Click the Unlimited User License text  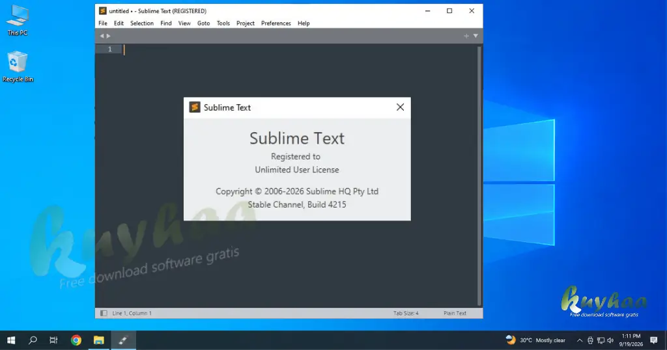(297, 170)
